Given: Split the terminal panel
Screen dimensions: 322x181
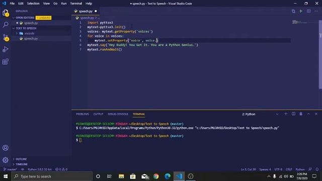Looking at the screenshot, I should pos(293,114).
